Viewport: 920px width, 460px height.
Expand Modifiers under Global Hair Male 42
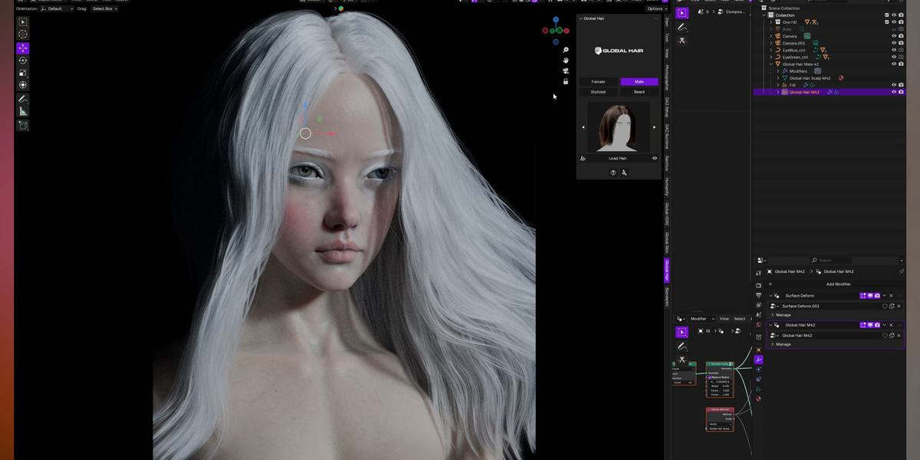tap(777, 71)
